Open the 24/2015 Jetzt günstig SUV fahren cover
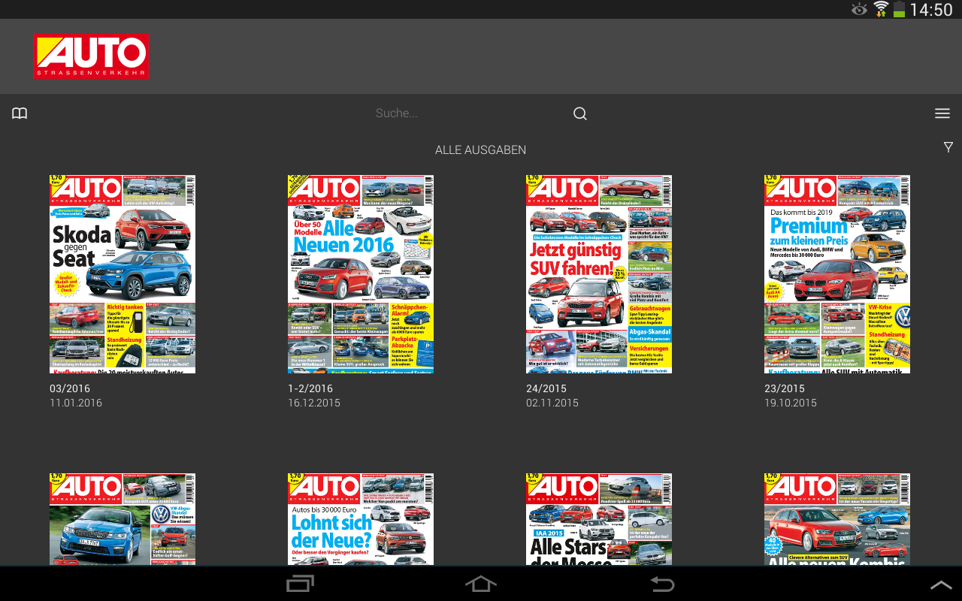Screen dimensions: 962x601 pyautogui.click(x=599, y=274)
